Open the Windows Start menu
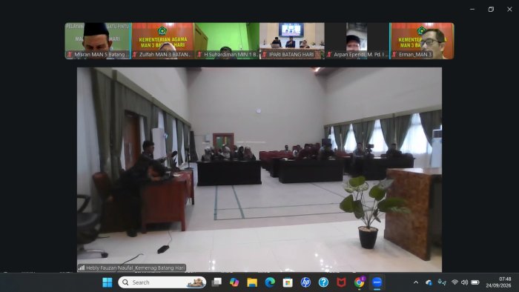This screenshot has width=519, height=292. tap(108, 282)
